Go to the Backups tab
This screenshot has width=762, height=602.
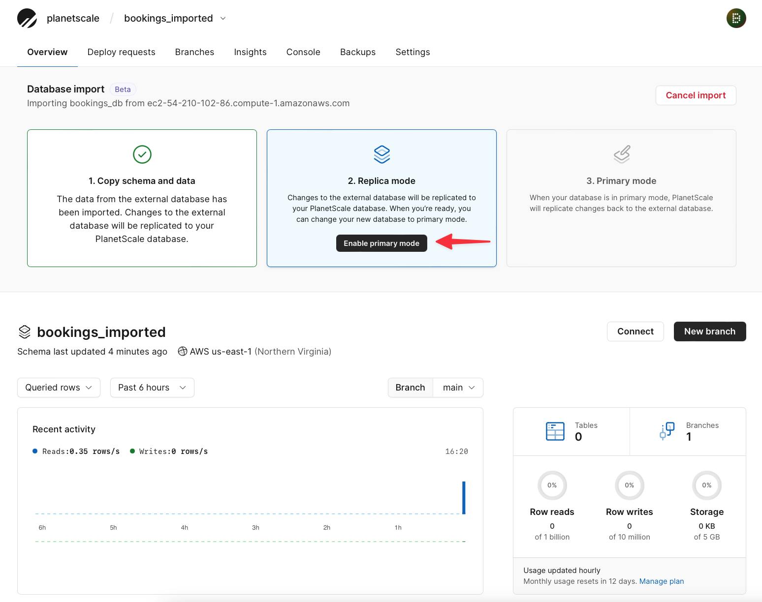[x=357, y=52]
